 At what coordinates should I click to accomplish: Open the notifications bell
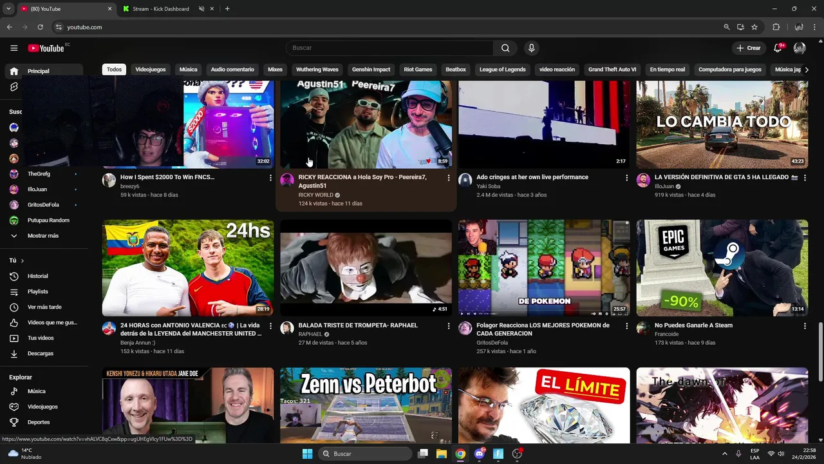coord(778,48)
